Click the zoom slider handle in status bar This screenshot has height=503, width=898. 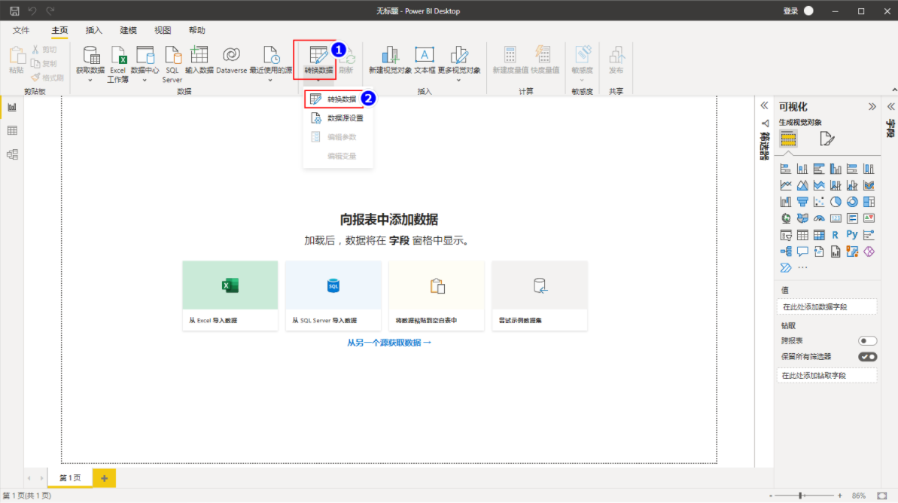(801, 495)
